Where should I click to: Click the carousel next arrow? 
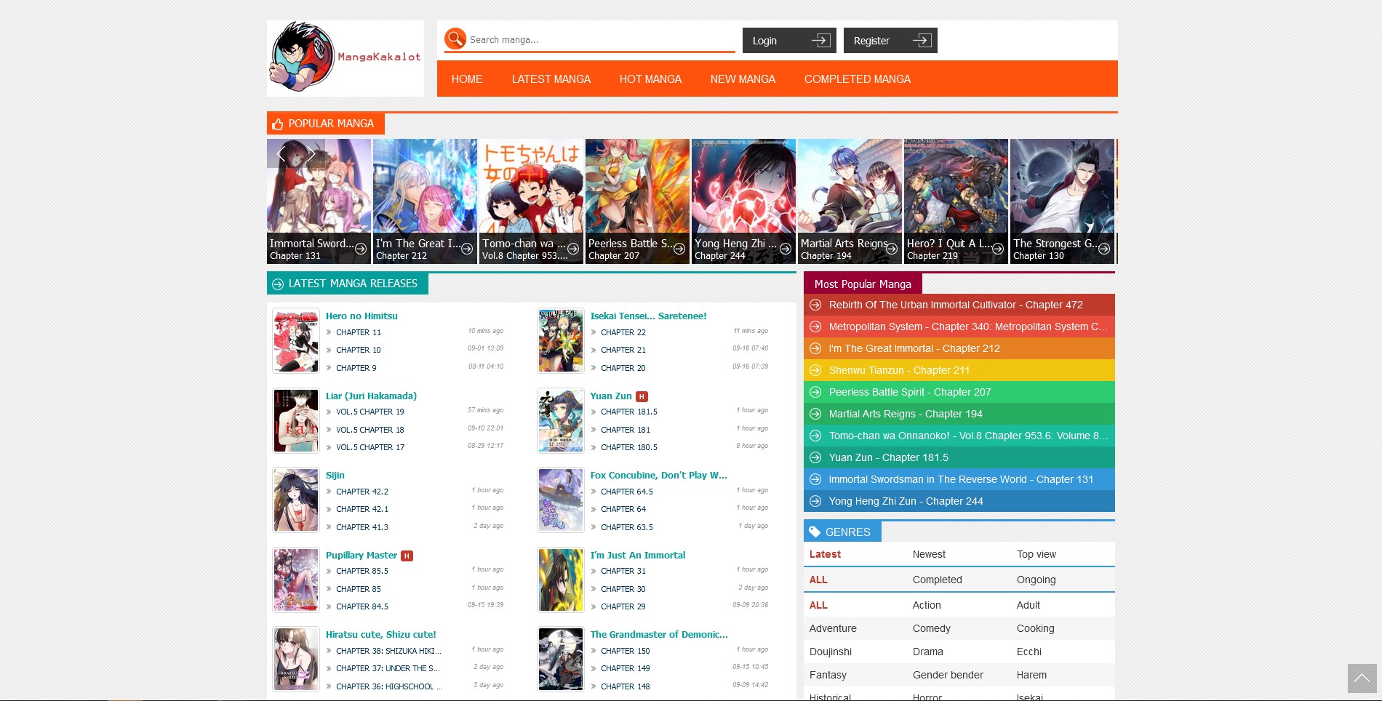[311, 153]
